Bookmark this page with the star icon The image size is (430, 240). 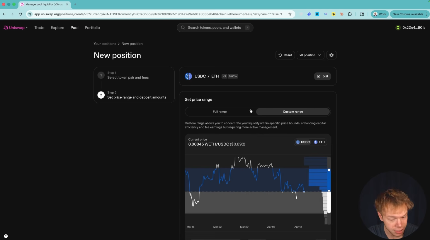290,14
